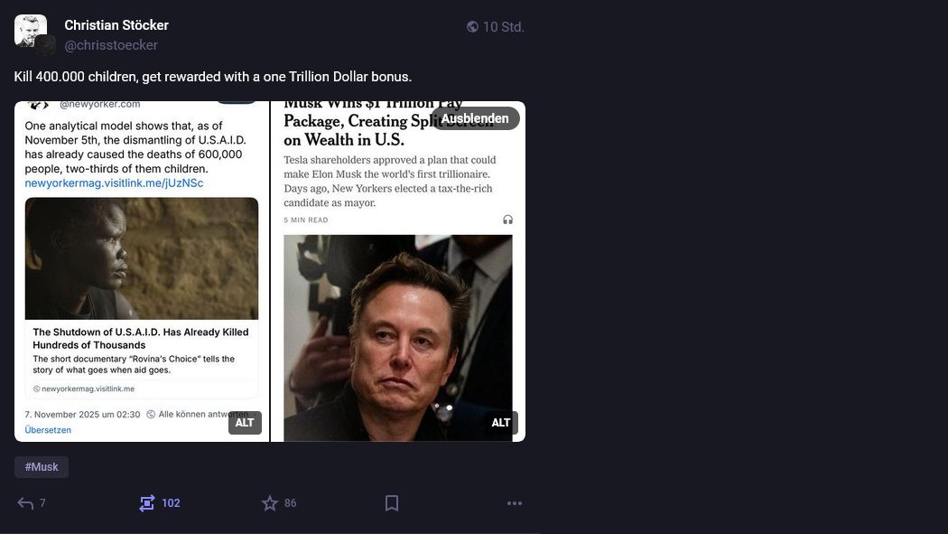Enlarge the U.S.A.I.D. New Yorker screenshot
948x534 pixels.
[142, 271]
